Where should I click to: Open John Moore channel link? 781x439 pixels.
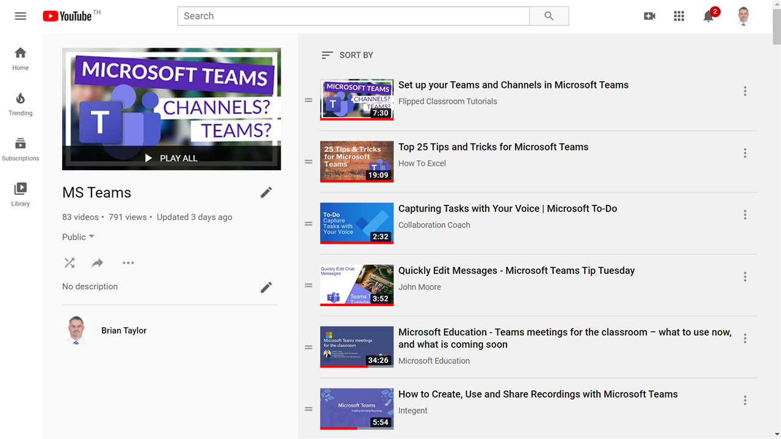click(x=420, y=287)
